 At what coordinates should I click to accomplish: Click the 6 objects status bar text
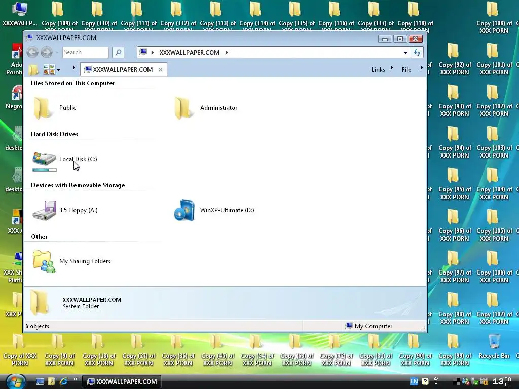point(38,326)
